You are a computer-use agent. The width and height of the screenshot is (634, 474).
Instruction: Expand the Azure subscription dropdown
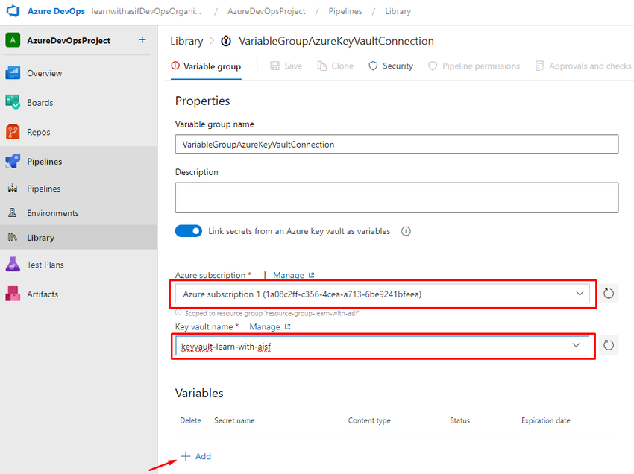(580, 294)
